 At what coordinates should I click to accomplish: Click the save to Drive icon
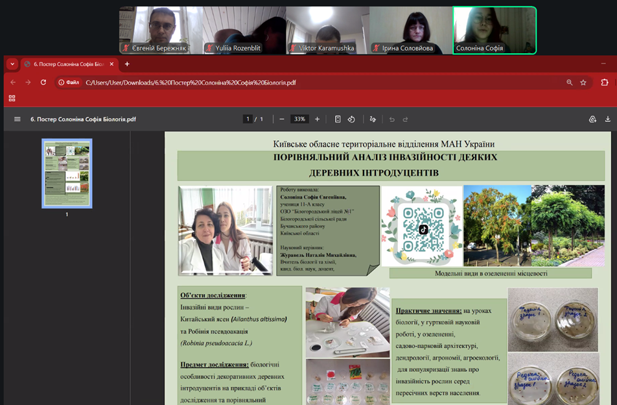592,119
